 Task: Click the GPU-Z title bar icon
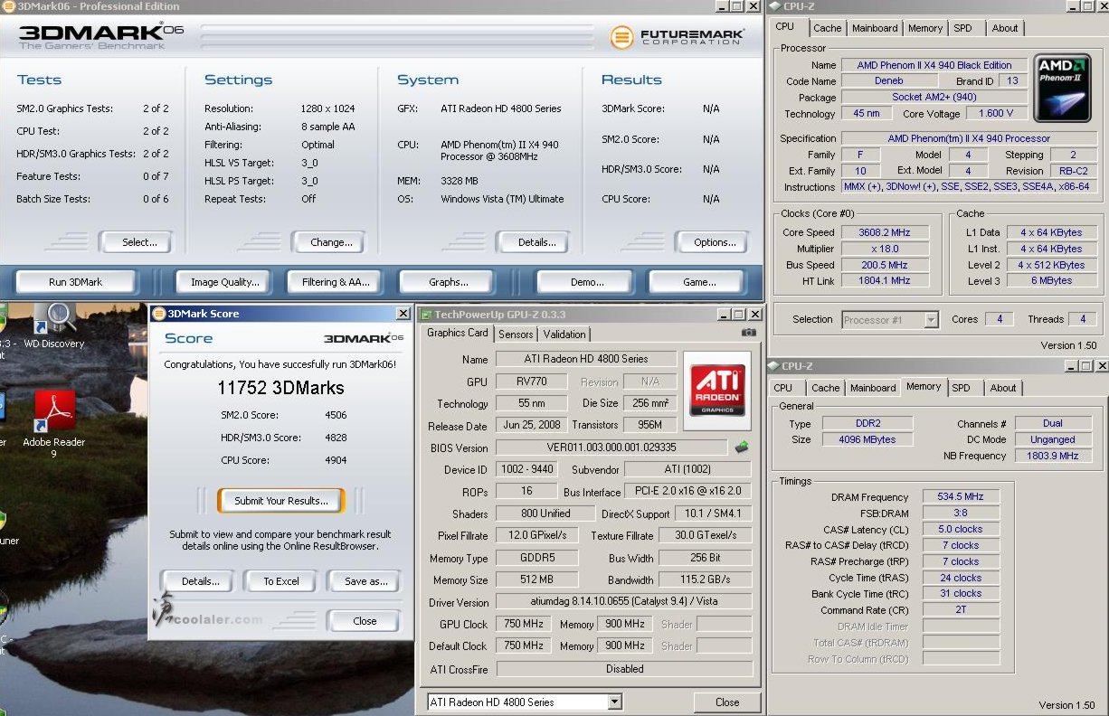pyautogui.click(x=427, y=314)
